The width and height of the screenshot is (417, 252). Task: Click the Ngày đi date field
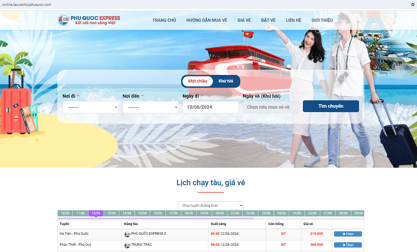[x=211, y=107]
